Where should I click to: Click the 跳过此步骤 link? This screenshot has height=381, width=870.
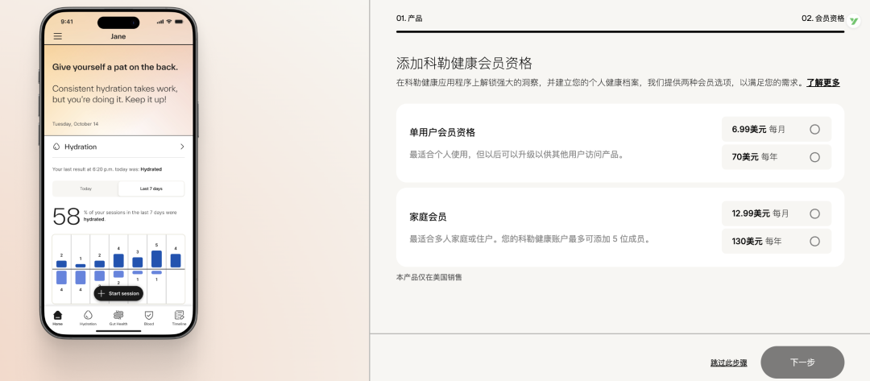click(x=728, y=363)
